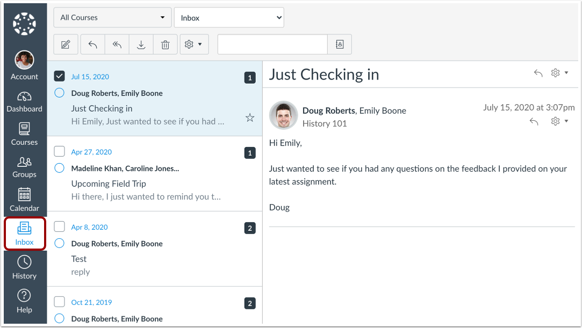Open gear menu below message timestamp

[x=559, y=121]
